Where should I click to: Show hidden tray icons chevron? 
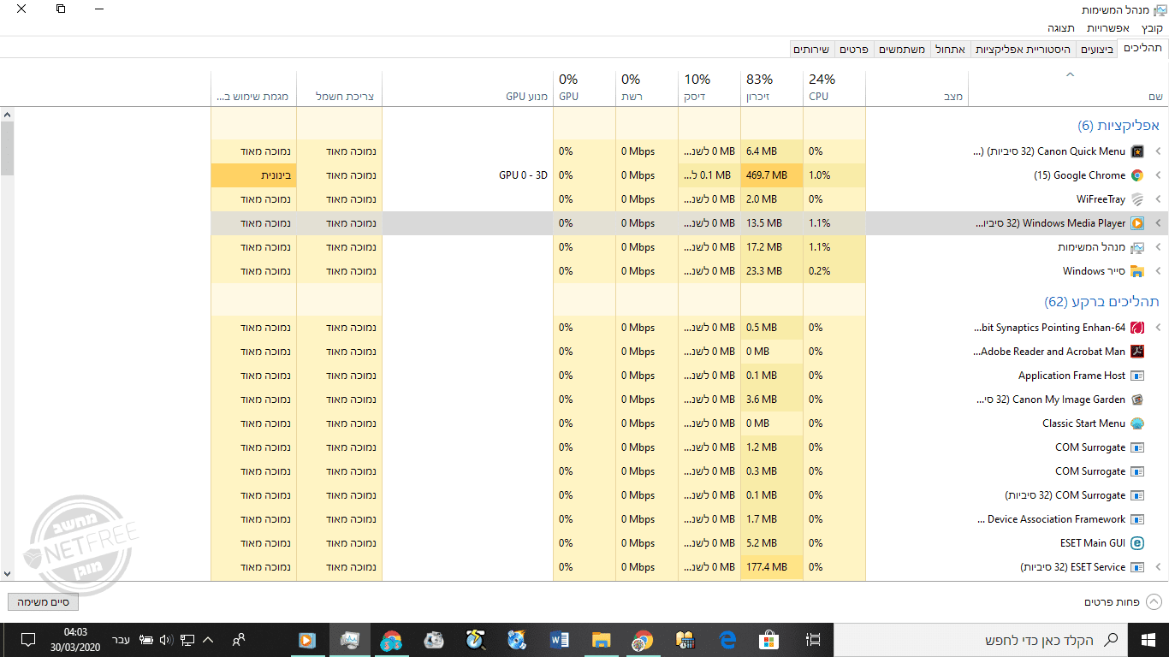point(208,640)
